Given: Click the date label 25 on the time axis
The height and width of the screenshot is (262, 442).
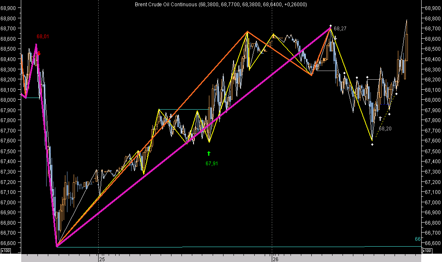Looking at the screenshot, I should pos(101,258).
